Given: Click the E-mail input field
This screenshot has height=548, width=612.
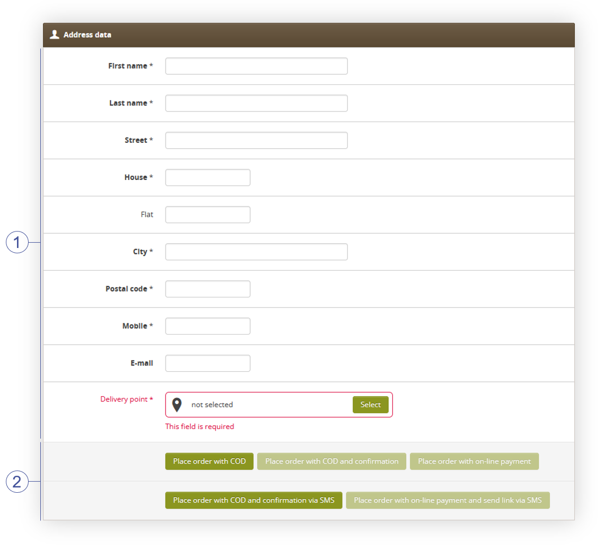Looking at the screenshot, I should click(208, 363).
